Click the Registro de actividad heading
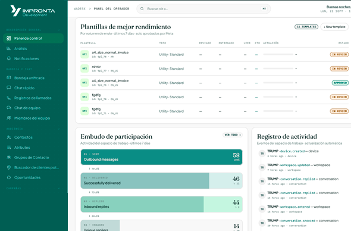This screenshot has height=231, width=351. [x=287, y=136]
